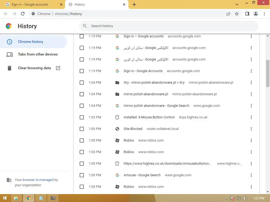
Task: Show hidden system tray icons
Action: tap(226, 198)
